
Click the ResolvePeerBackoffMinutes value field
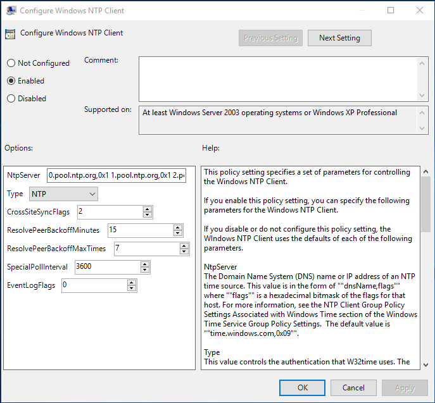point(141,230)
